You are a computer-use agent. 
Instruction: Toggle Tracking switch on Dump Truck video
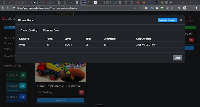click(40, 92)
